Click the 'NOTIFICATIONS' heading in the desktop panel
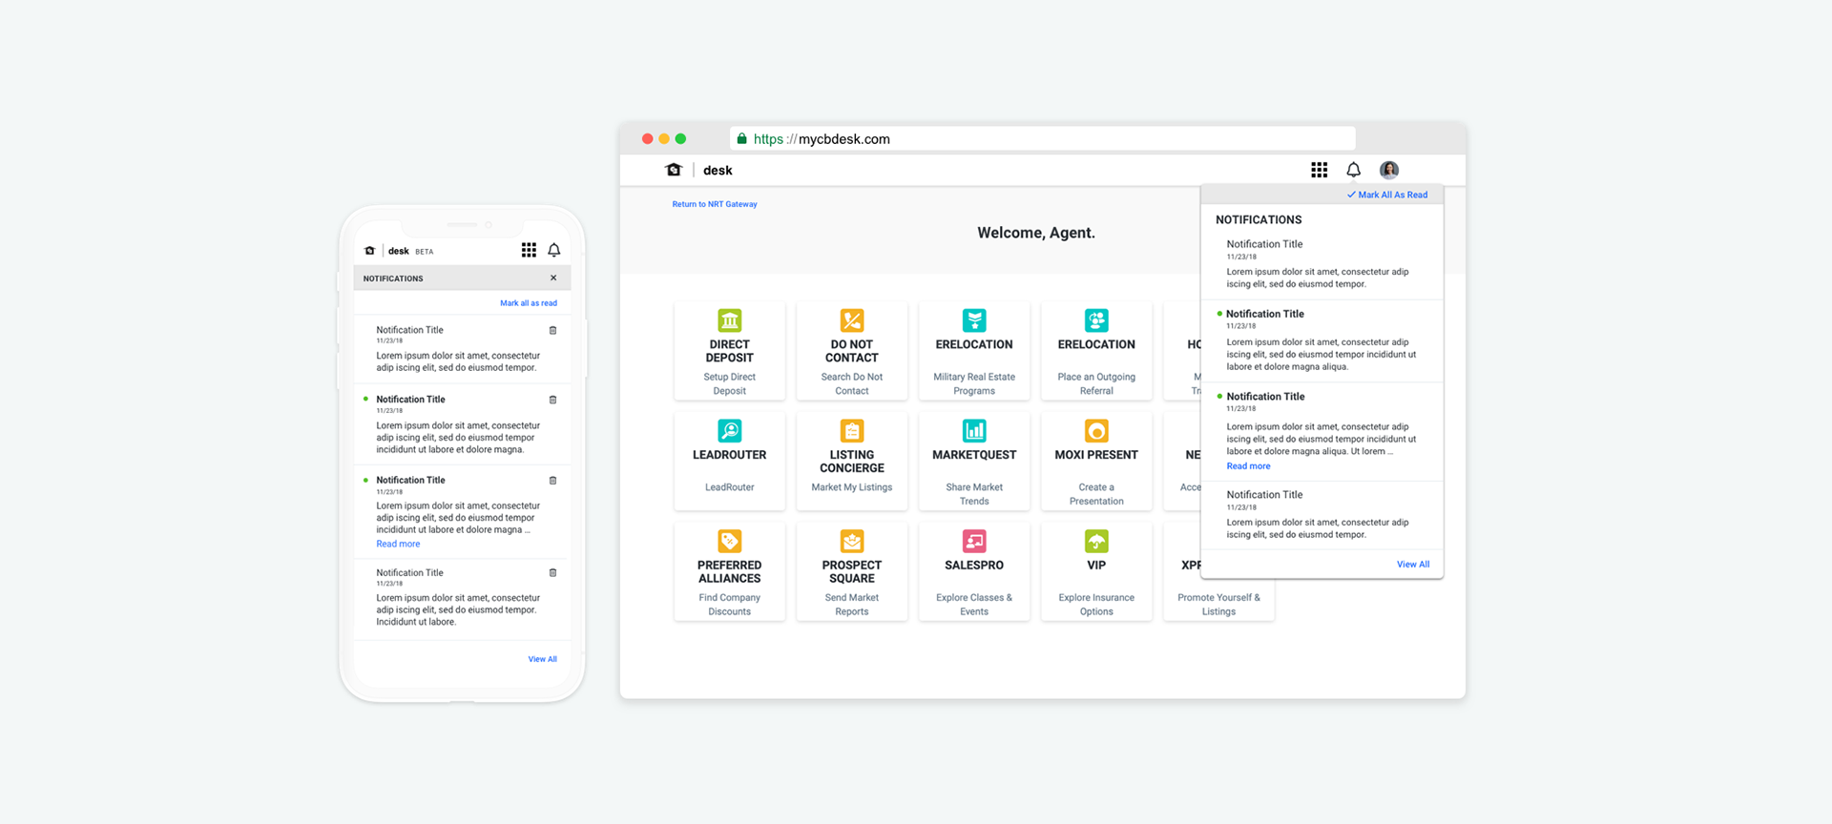 tap(1259, 220)
